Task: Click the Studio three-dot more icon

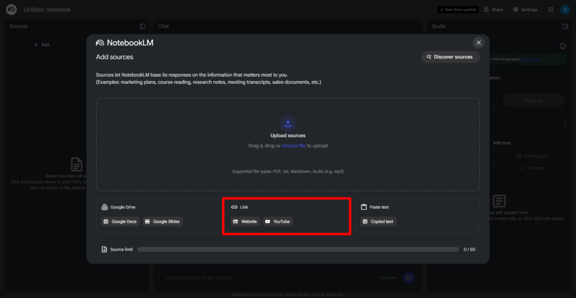Action: [565, 125]
